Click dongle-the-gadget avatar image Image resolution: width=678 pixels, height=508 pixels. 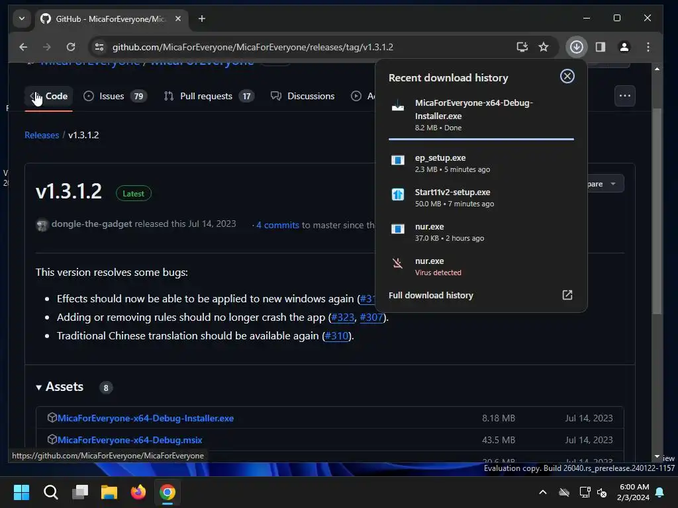(42, 225)
